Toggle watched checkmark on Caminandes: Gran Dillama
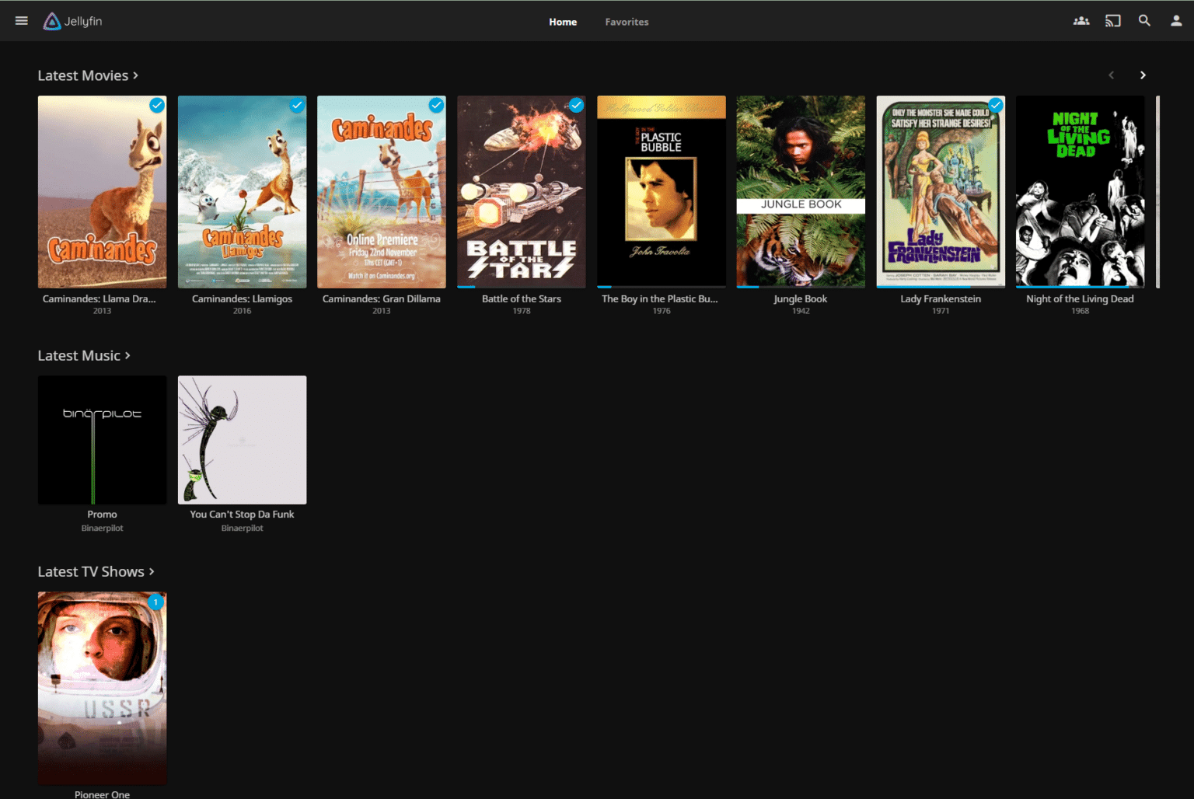1194x799 pixels. [436, 105]
